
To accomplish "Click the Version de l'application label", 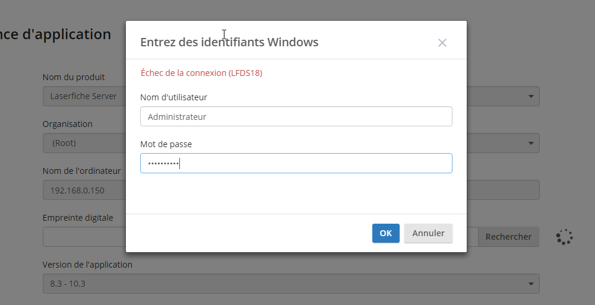I will click(87, 265).
